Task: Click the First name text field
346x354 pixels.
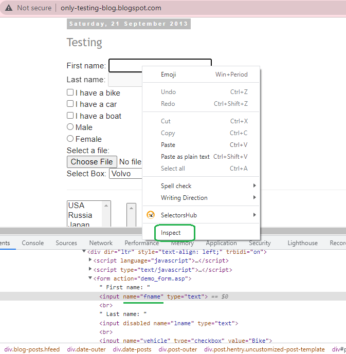Action: [160, 65]
